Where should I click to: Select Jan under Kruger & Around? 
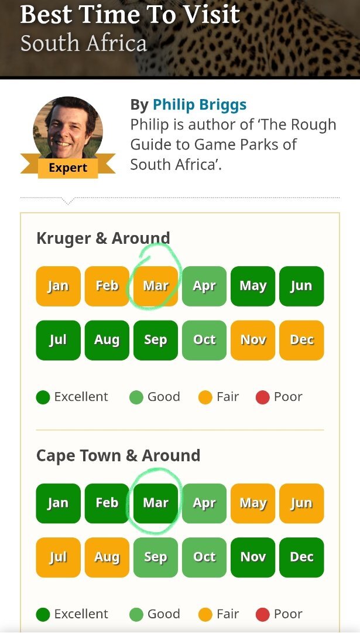[x=58, y=286]
